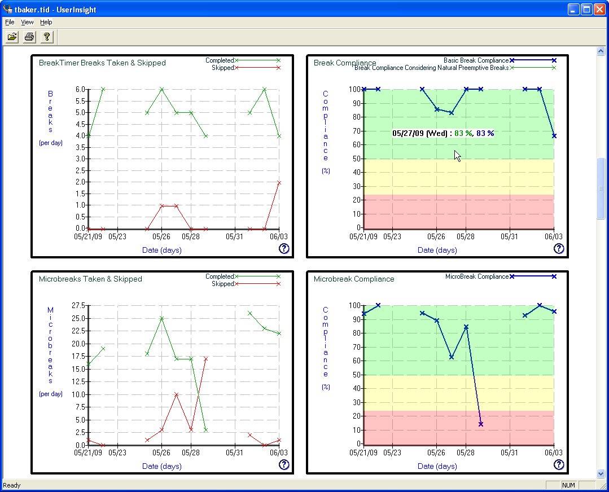This screenshot has height=492, width=609.
Task: Open the View menu
Action: tap(27, 22)
